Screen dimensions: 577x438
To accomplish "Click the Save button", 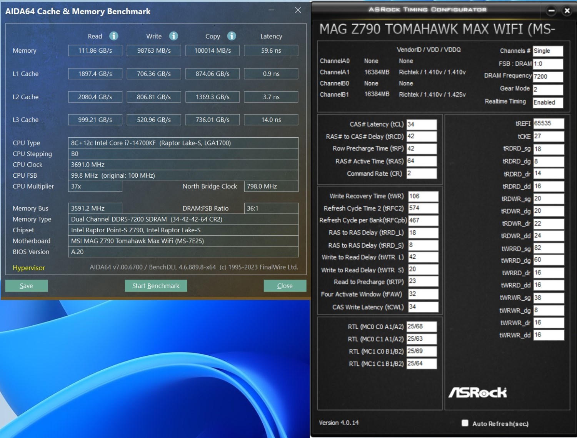I will coord(27,286).
